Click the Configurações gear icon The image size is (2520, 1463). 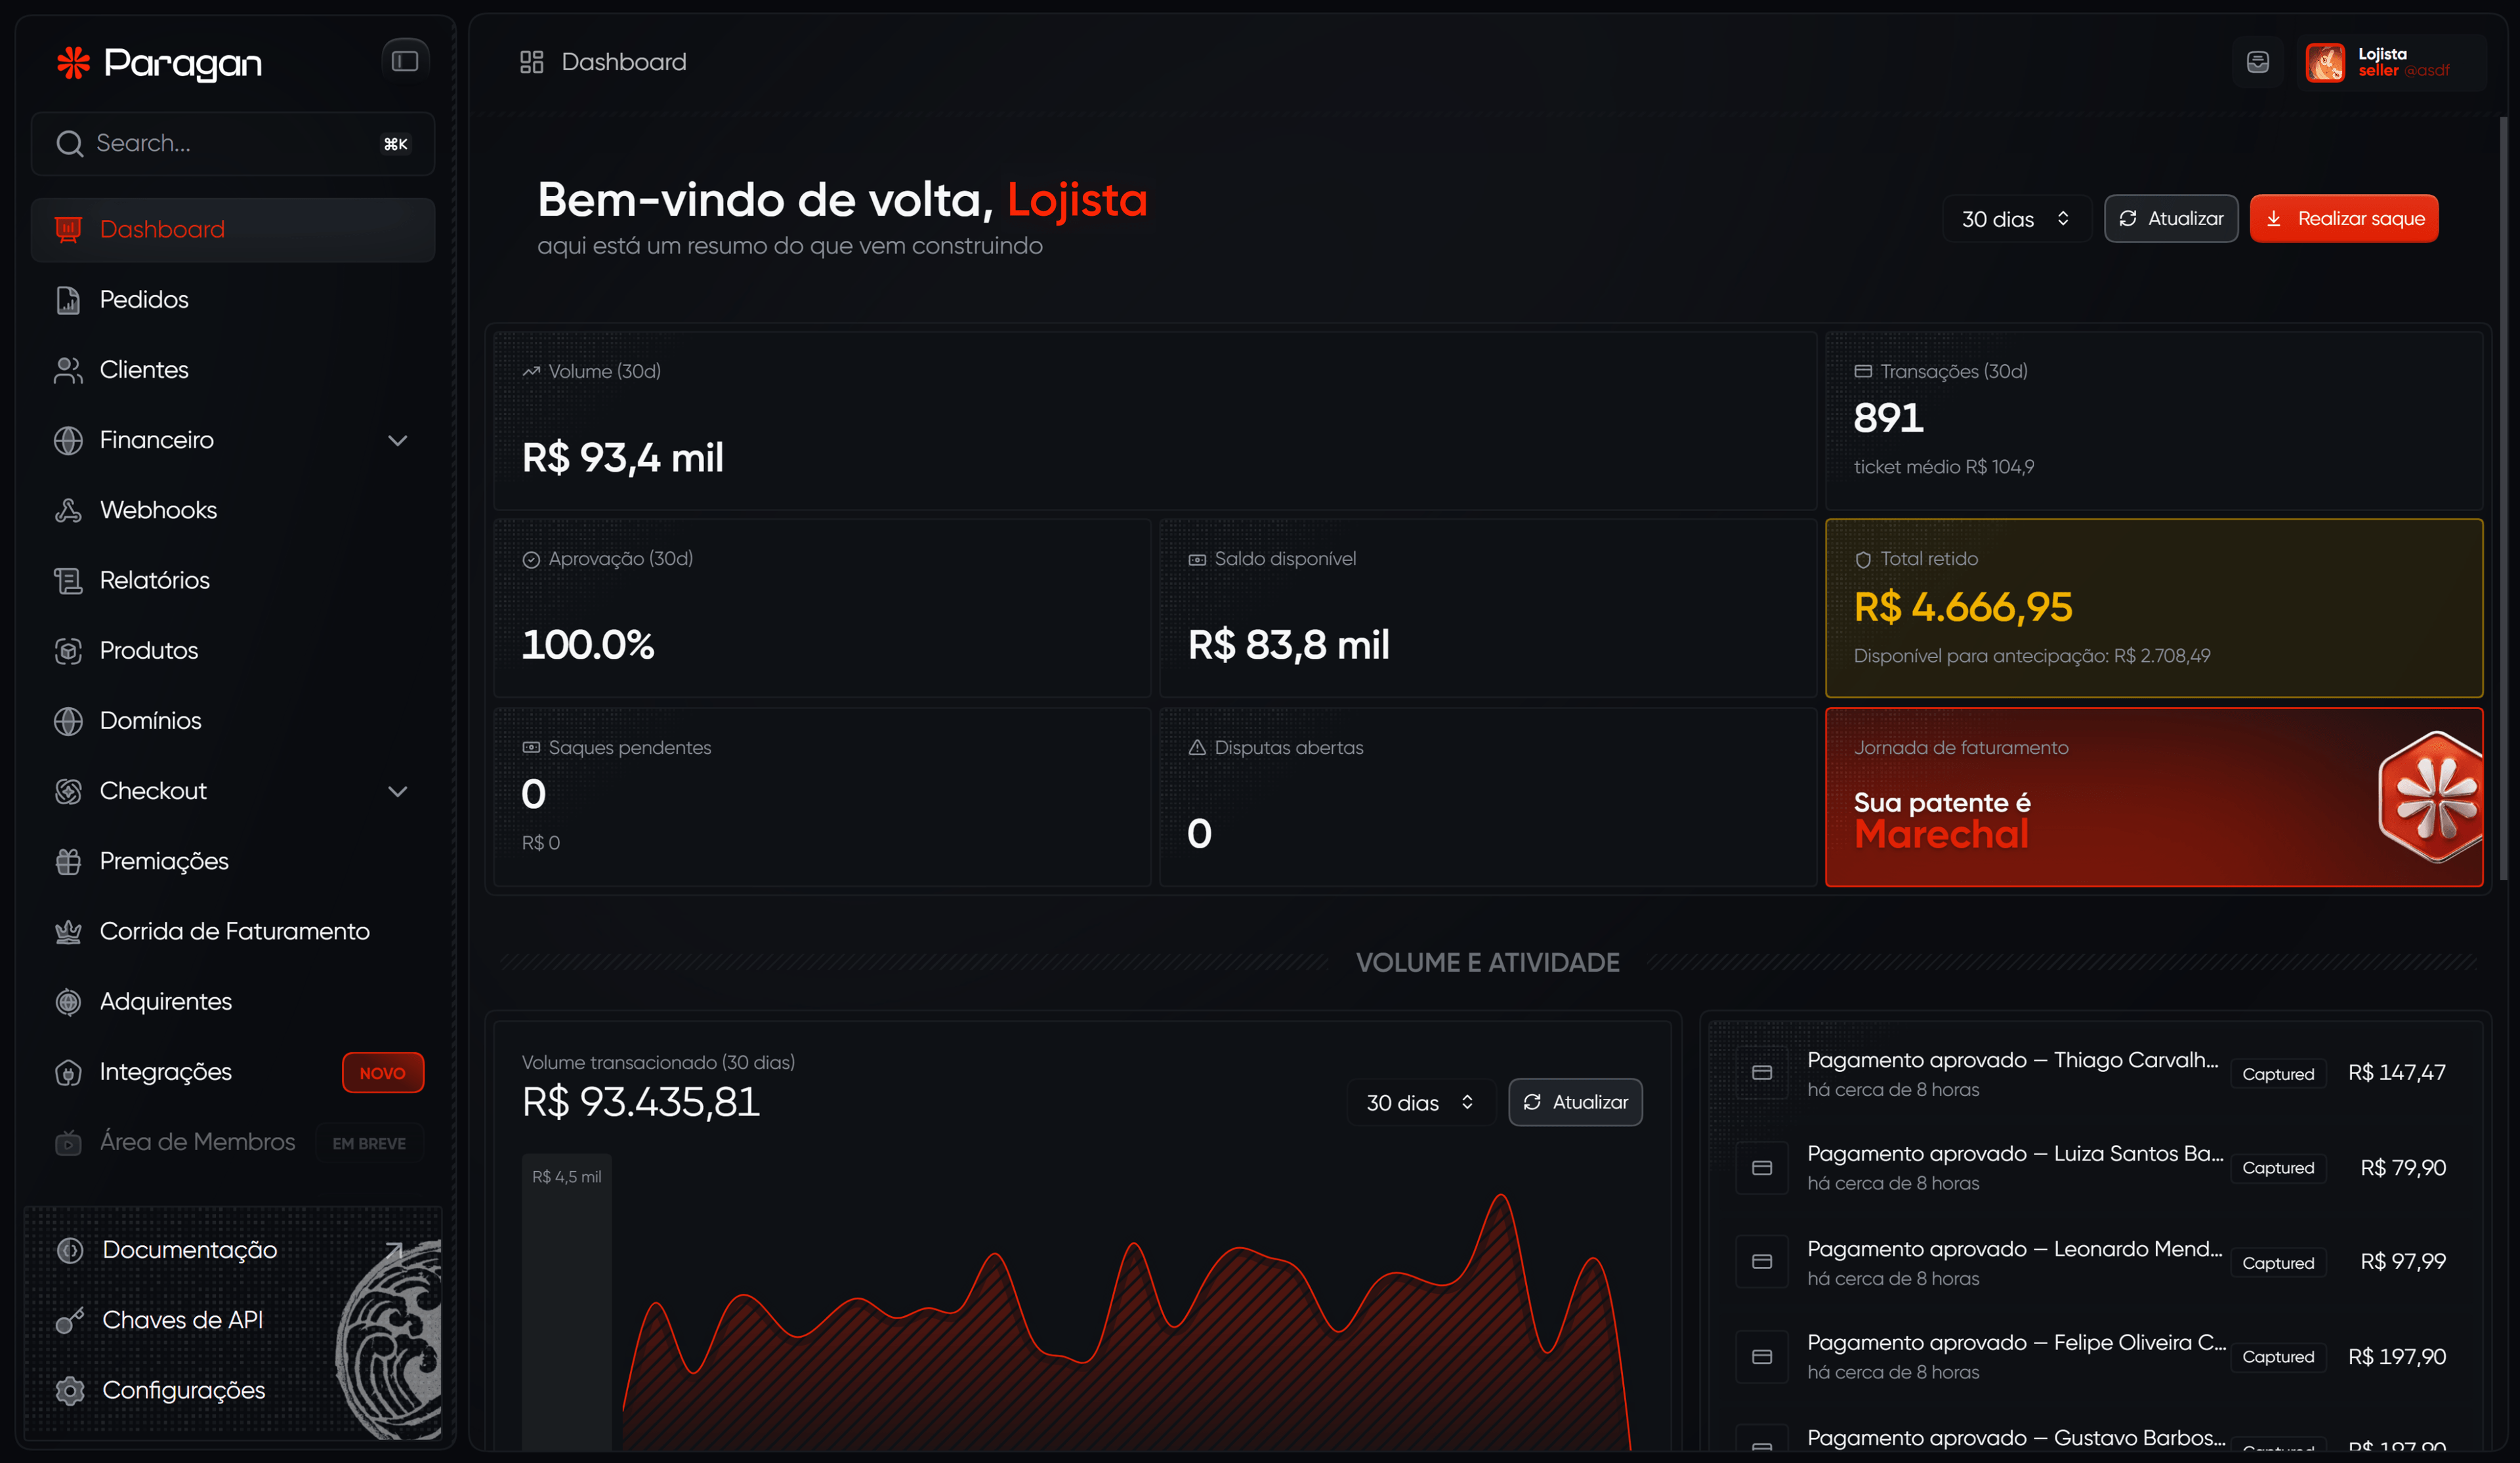pos(70,1391)
